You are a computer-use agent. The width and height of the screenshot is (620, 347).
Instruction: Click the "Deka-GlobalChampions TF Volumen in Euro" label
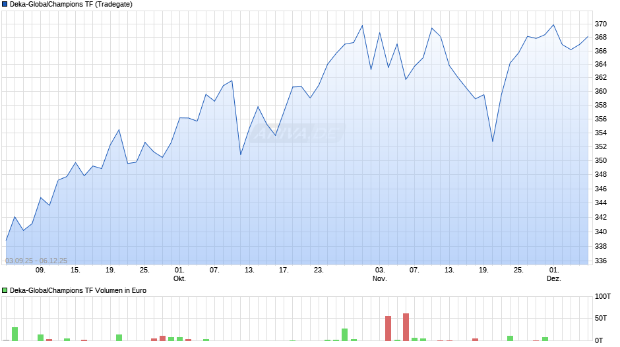tap(78, 290)
